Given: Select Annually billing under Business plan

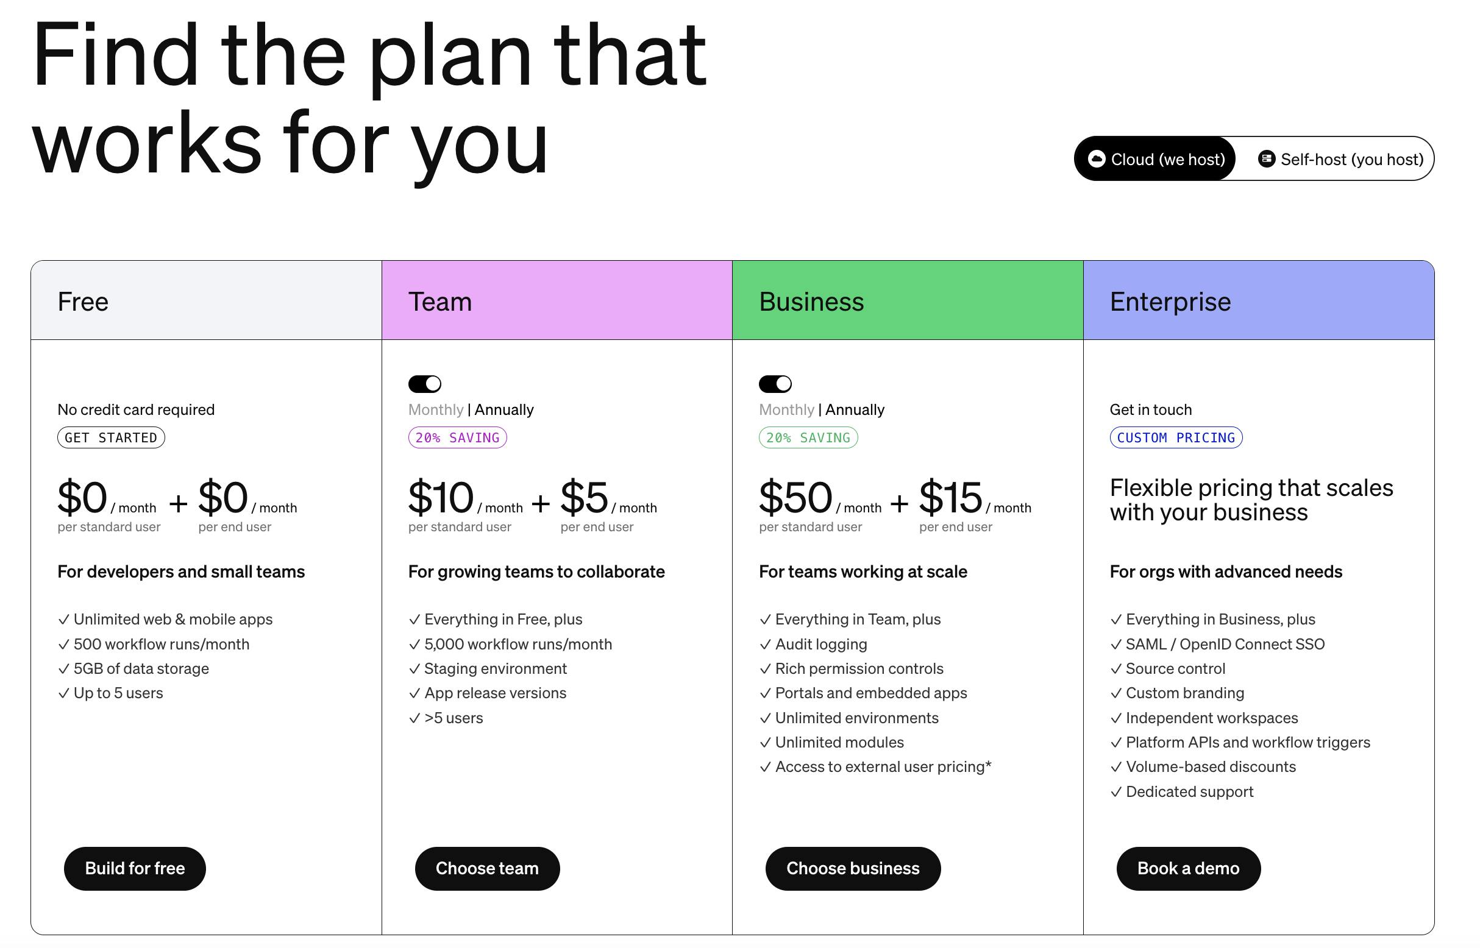Looking at the screenshot, I should point(855,410).
